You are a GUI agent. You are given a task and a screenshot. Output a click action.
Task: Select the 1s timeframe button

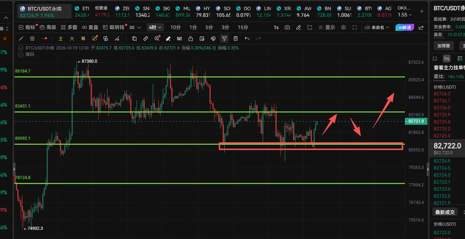tap(276, 27)
